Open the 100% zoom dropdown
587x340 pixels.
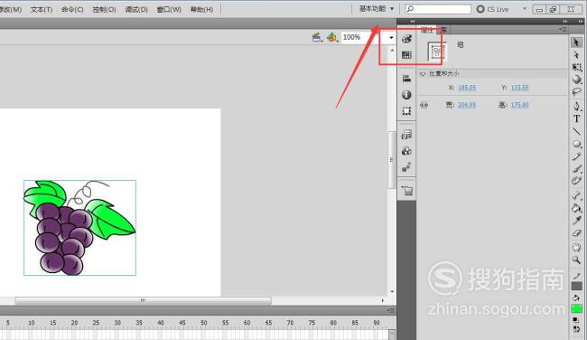click(x=391, y=37)
